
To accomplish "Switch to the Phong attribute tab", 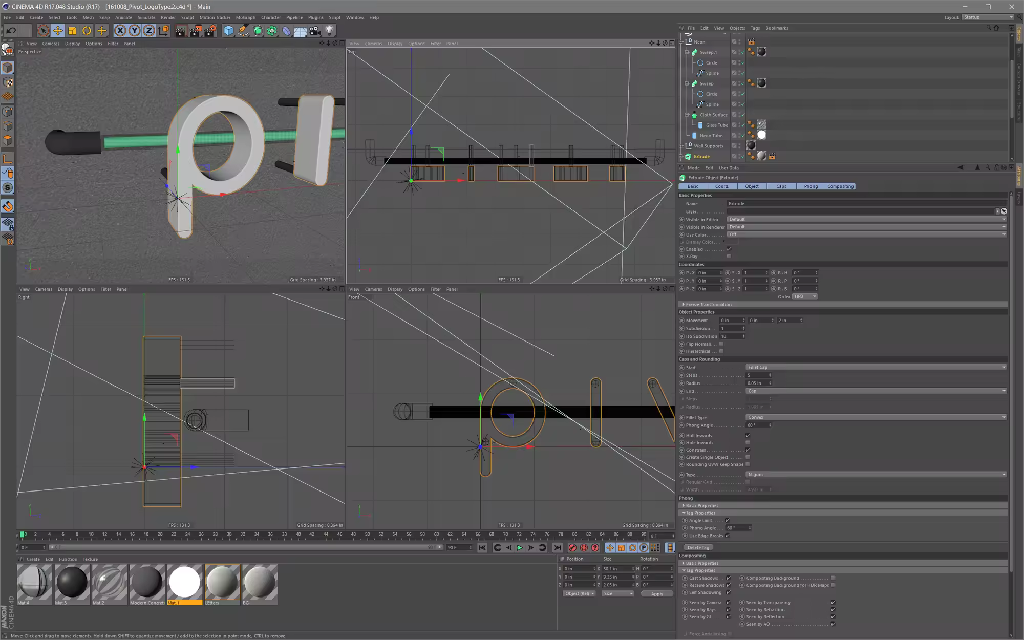I will coord(811,186).
